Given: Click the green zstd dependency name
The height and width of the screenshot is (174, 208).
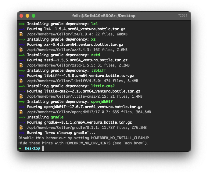Looking at the screenshot, I should coord(95,55).
